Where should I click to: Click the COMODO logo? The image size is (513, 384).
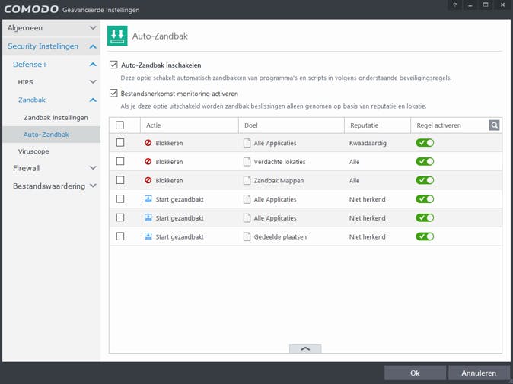31,9
